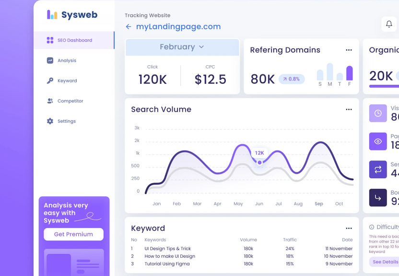Click the back arrow beside myLandingpage.com
The width and height of the screenshot is (399, 276).
point(129,27)
